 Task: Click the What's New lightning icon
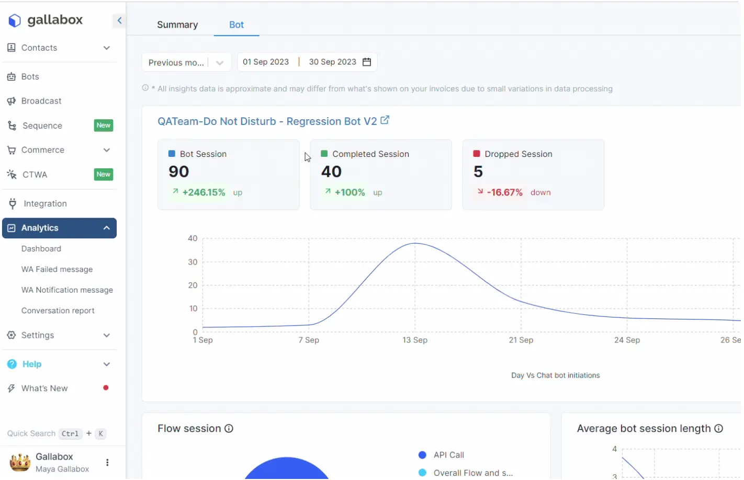point(12,388)
